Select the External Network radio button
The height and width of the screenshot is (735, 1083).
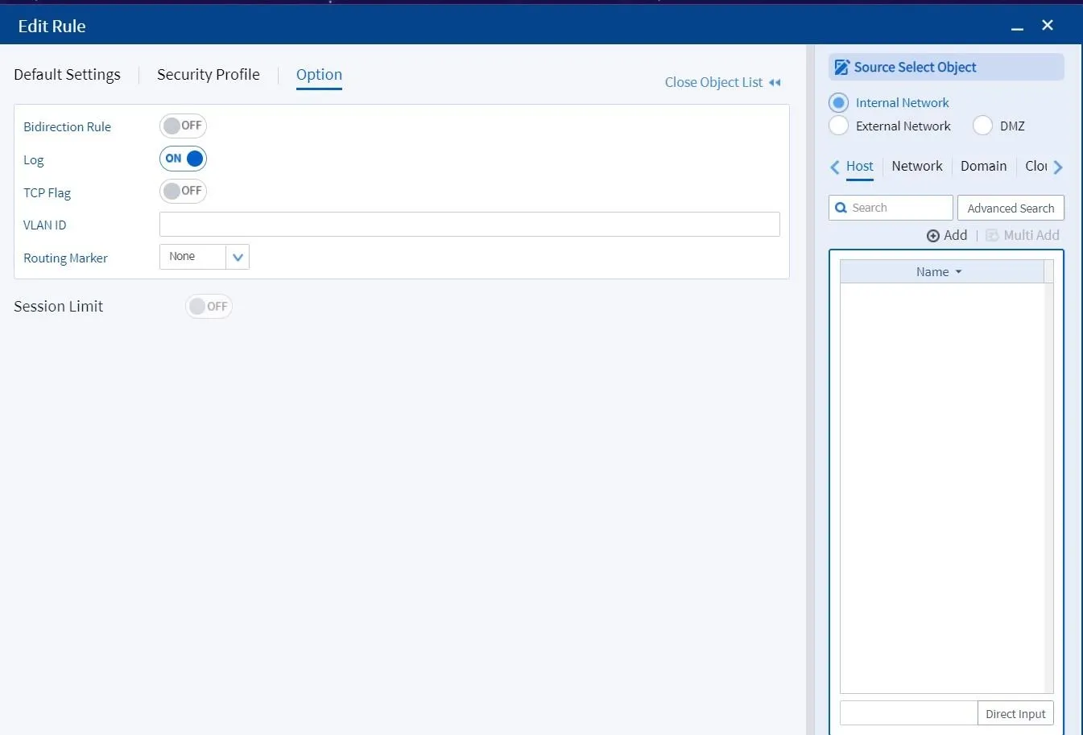click(x=838, y=126)
